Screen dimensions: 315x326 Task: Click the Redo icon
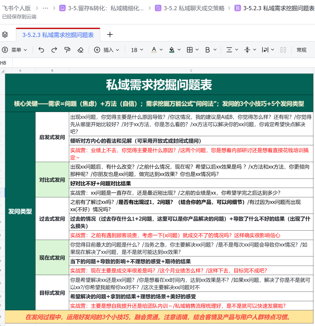tap(54, 50)
